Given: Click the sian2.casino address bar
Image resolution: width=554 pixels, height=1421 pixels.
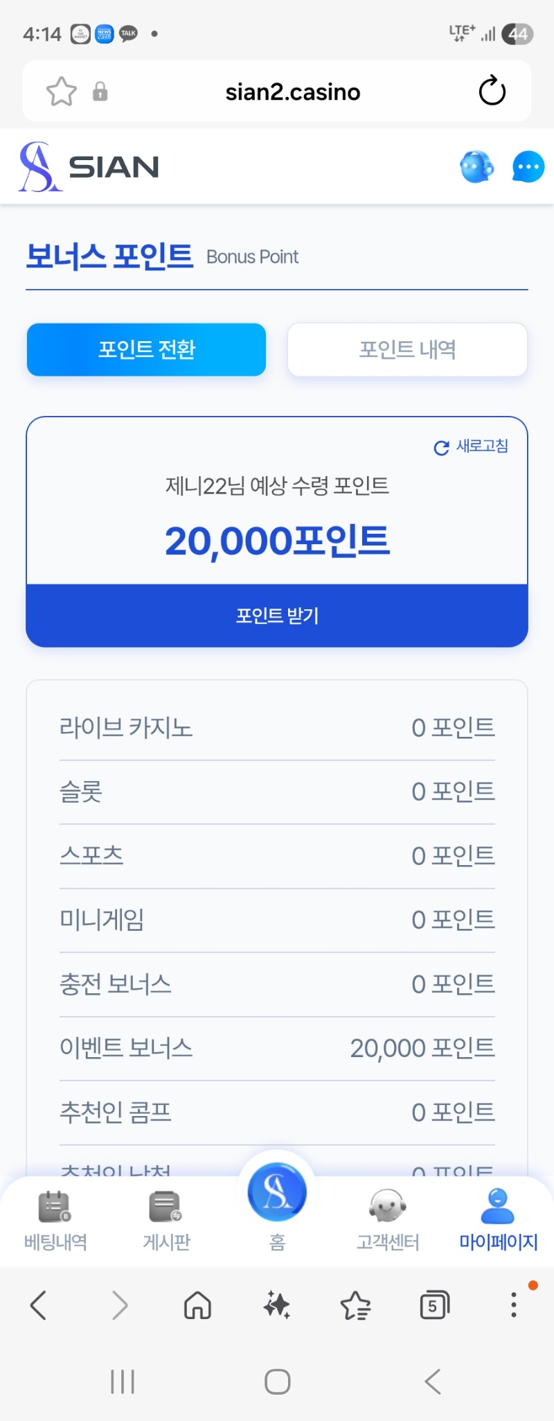Looking at the screenshot, I should (292, 91).
